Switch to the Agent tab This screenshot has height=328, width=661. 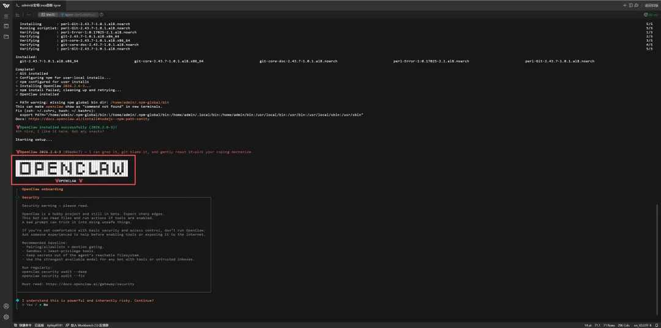[x=79, y=14]
